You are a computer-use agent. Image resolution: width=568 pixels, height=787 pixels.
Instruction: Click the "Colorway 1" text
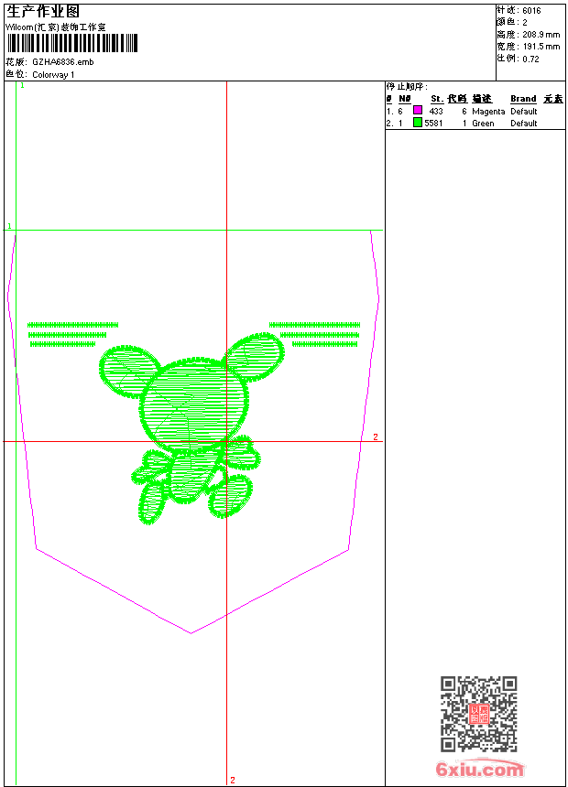pyautogui.click(x=53, y=75)
